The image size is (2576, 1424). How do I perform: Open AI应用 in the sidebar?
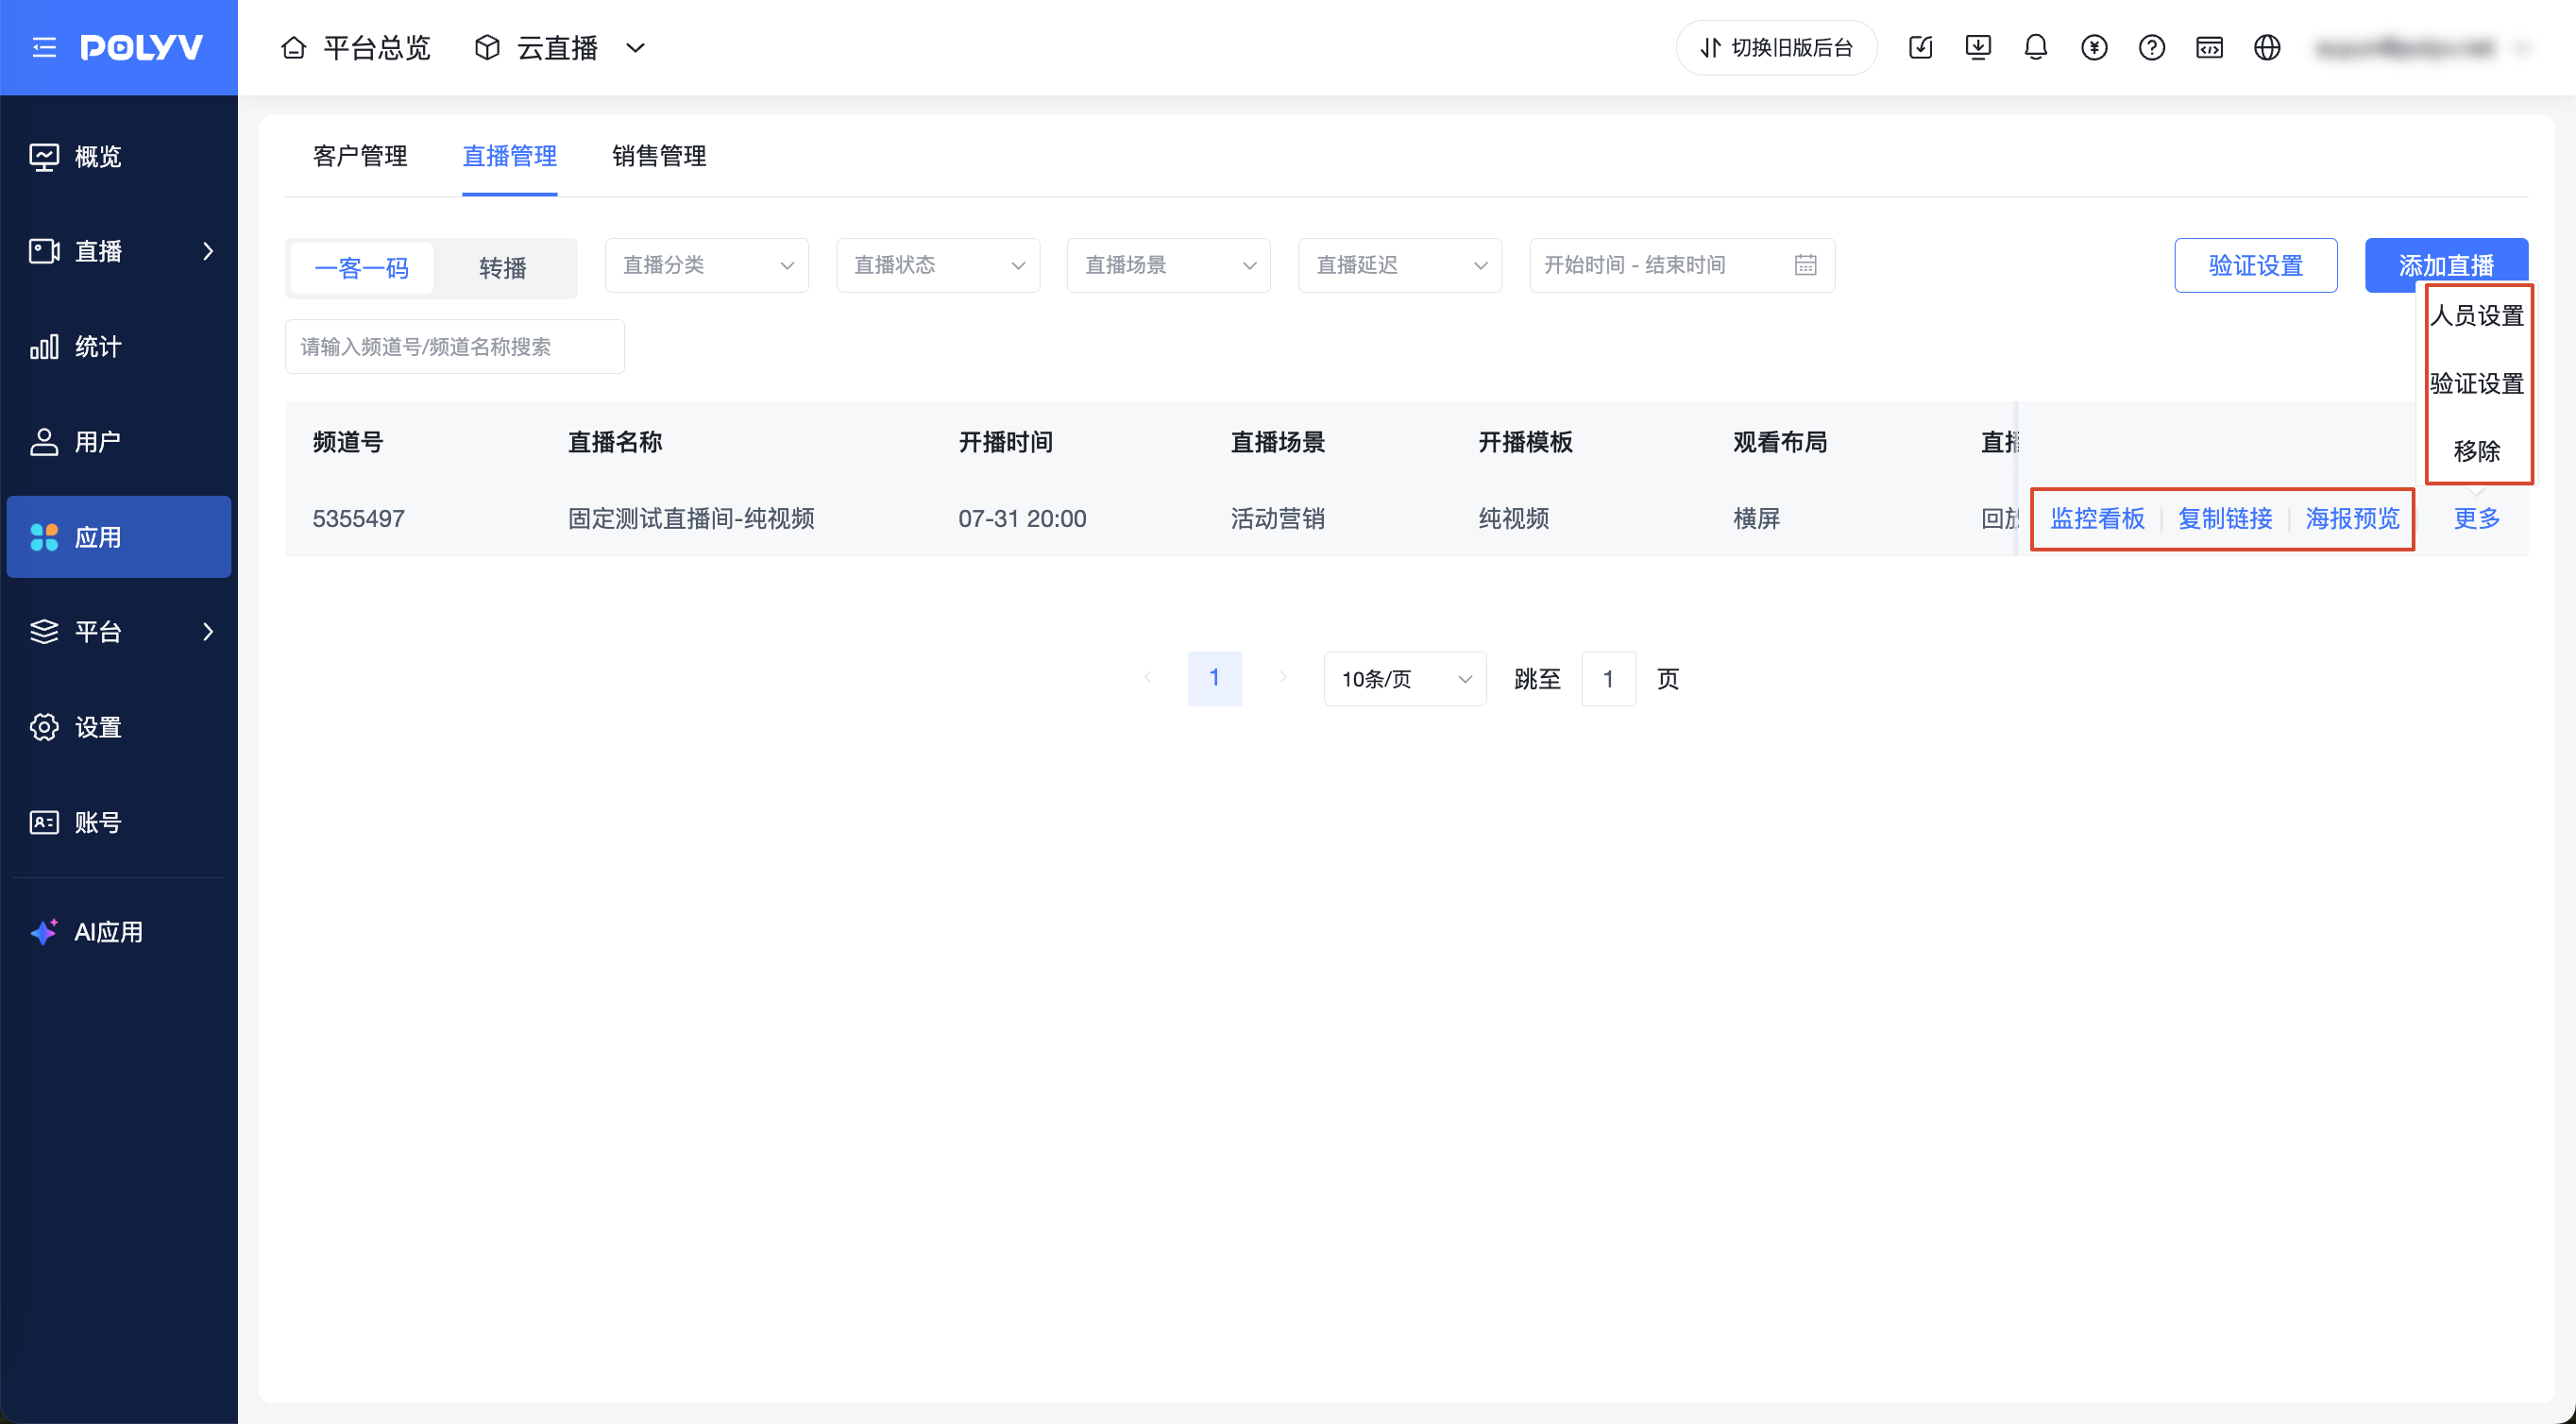pos(119,932)
